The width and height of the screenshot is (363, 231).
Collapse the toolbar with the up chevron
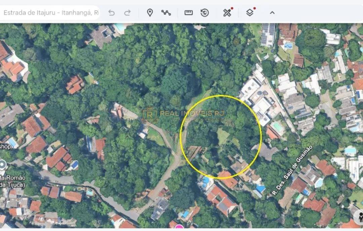(272, 13)
